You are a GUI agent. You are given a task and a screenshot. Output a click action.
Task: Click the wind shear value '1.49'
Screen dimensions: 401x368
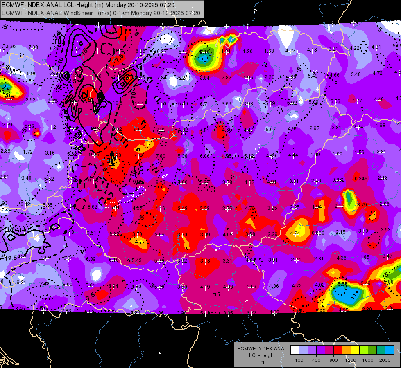[x=315, y=154]
